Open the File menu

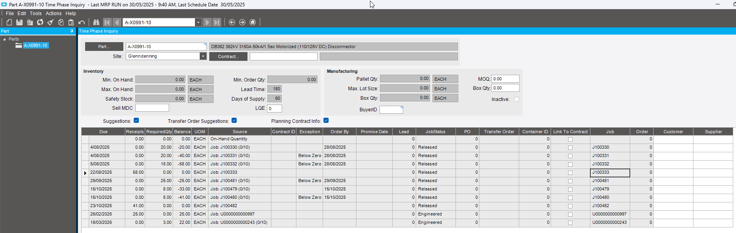point(10,13)
